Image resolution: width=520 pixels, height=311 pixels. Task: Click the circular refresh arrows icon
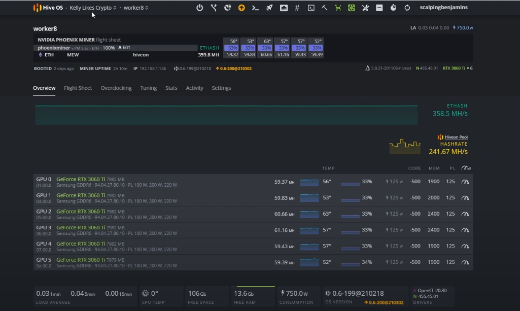(407, 8)
